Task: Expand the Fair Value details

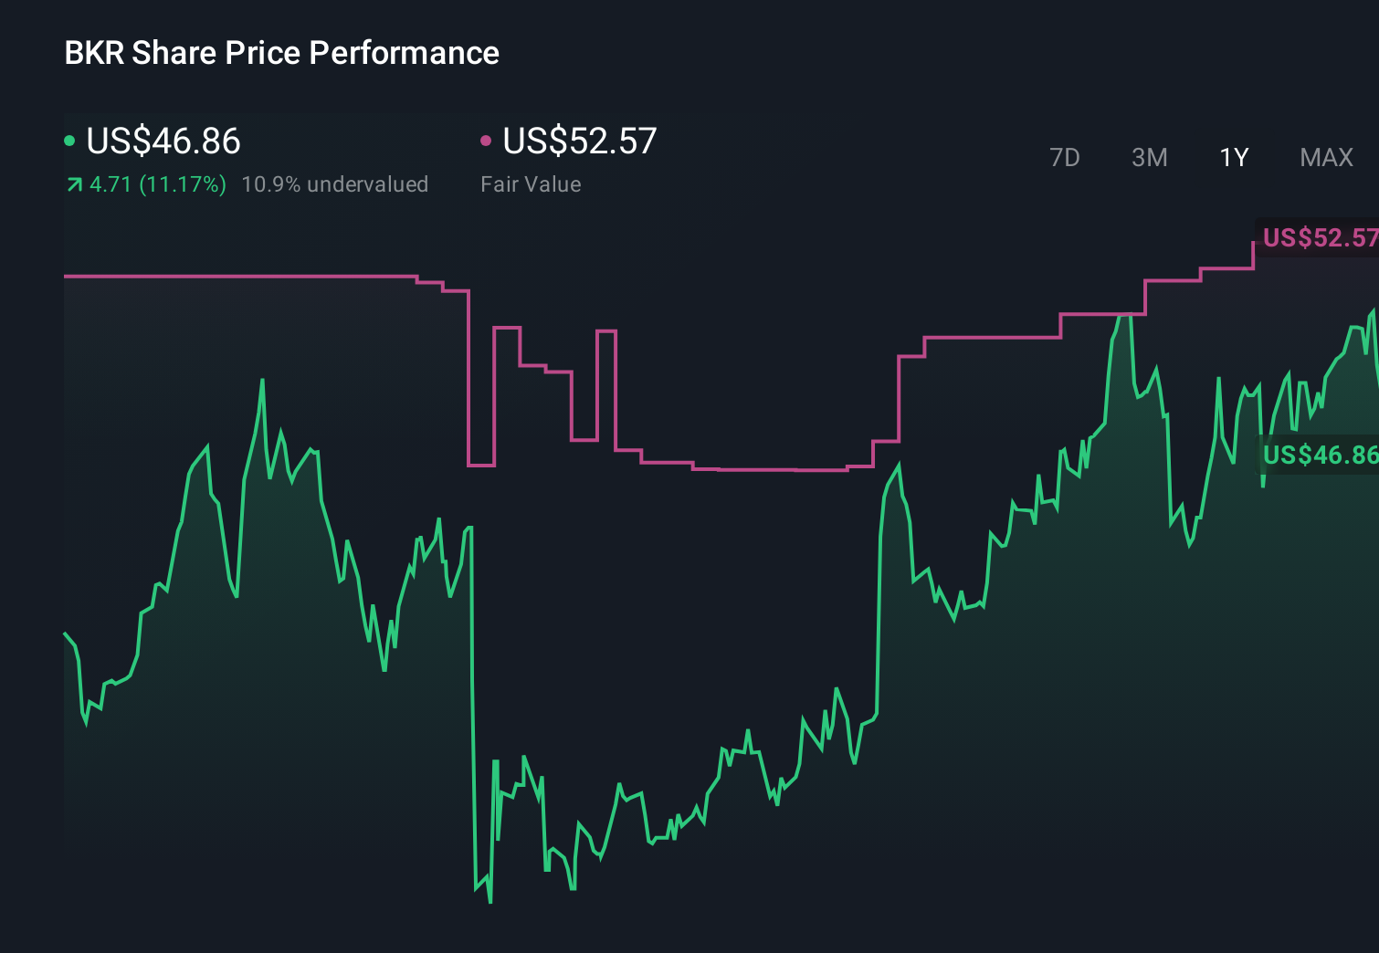Action: point(531,184)
